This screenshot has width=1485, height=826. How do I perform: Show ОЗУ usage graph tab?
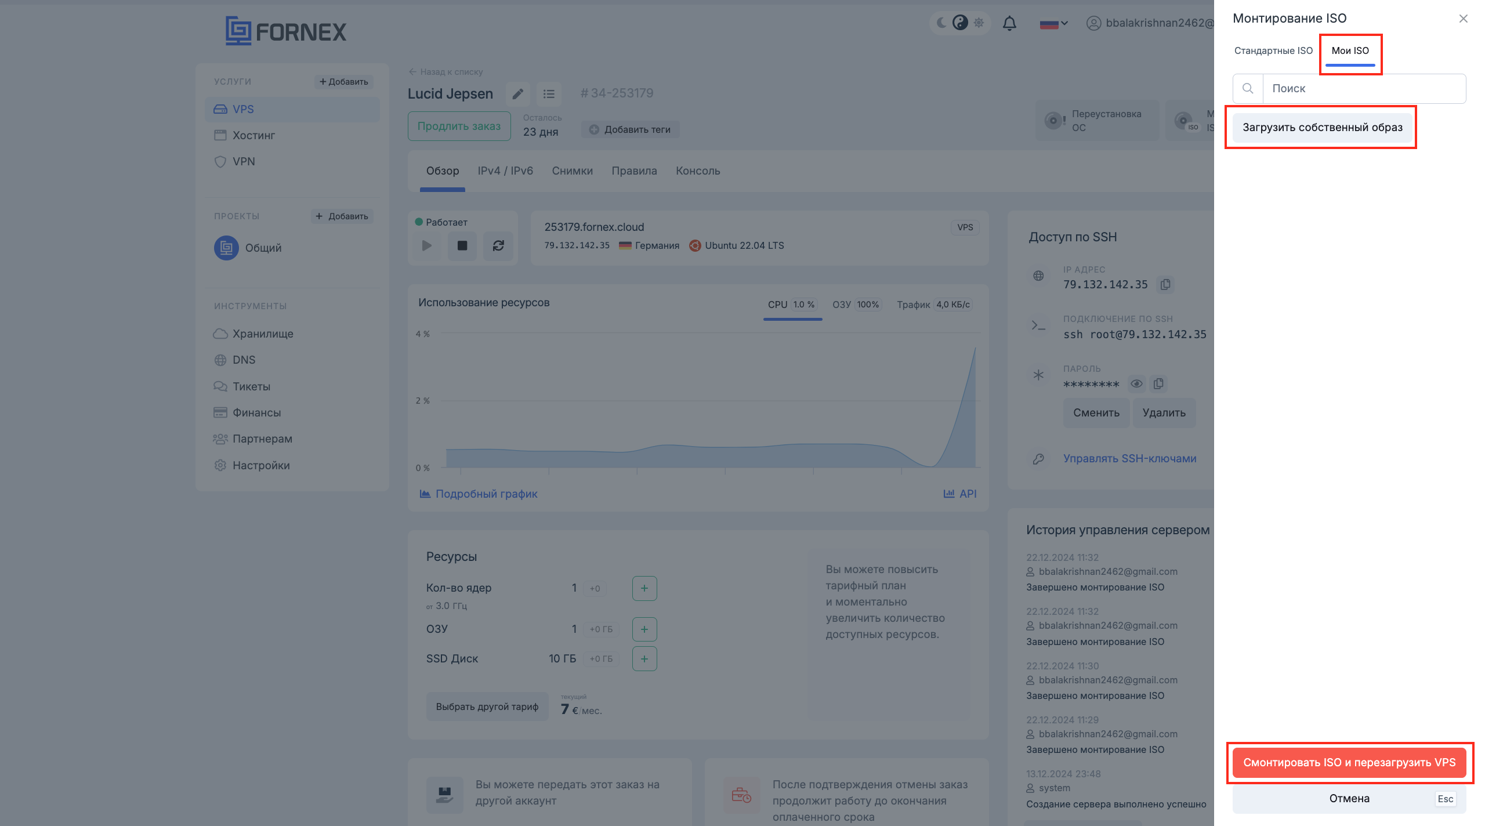857,305
